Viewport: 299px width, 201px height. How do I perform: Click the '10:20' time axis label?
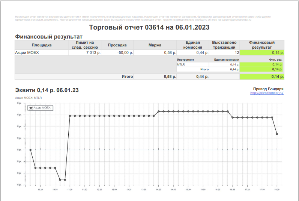point(40,189)
